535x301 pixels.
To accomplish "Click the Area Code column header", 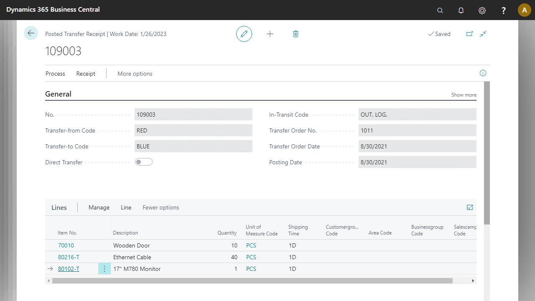I will 380,233.
